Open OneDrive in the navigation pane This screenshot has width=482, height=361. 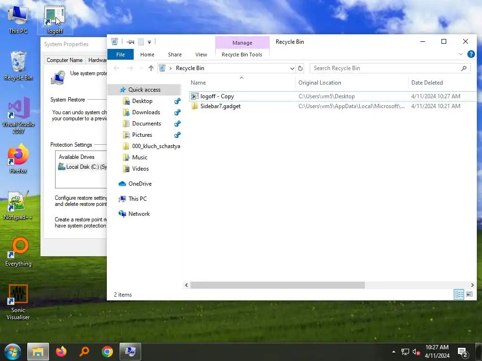click(140, 184)
